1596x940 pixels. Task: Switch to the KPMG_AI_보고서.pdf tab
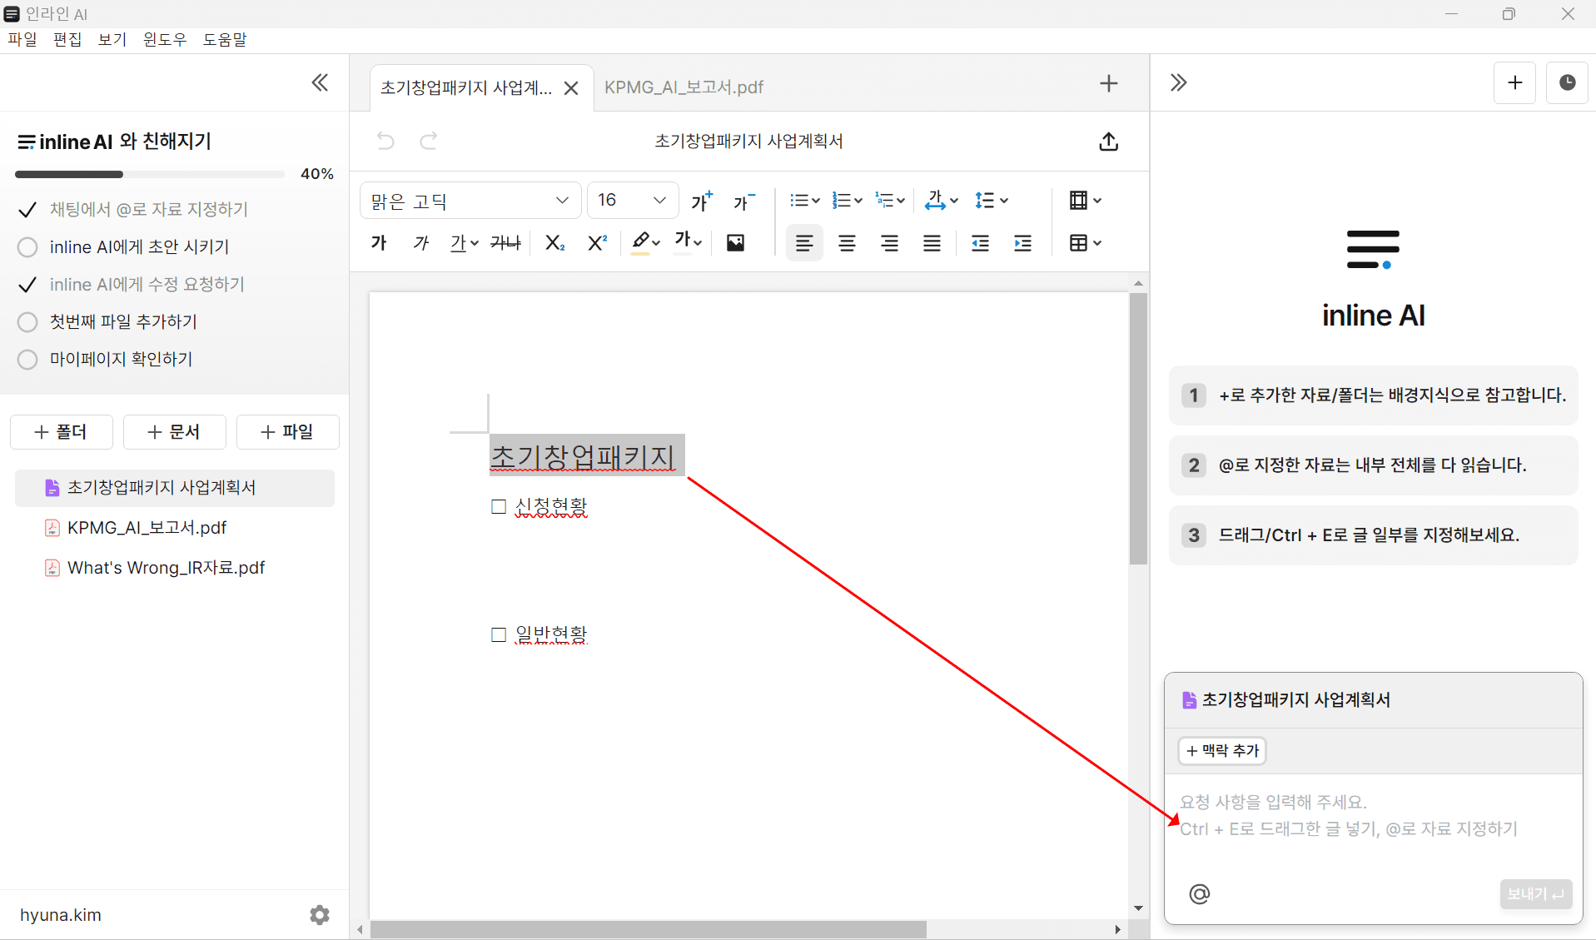684,87
